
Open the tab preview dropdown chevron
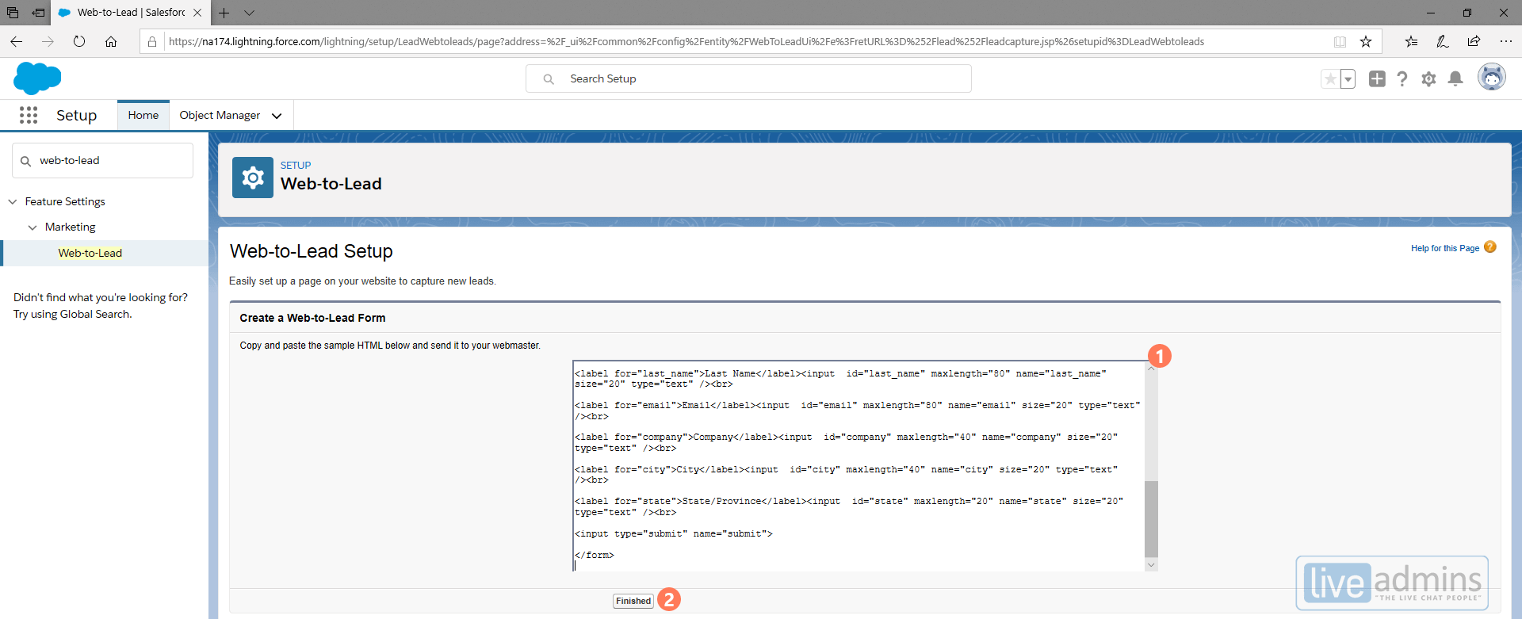249,13
